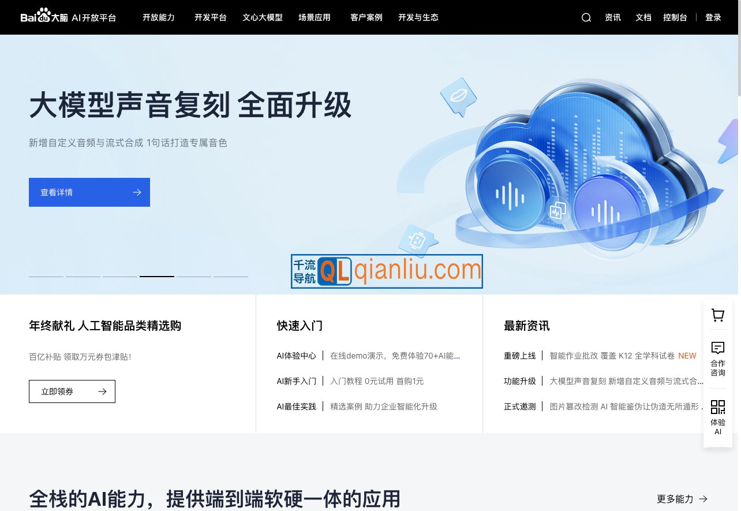Select 开发与生态 from the navigation
This screenshot has height=511, width=741.
[x=418, y=17]
